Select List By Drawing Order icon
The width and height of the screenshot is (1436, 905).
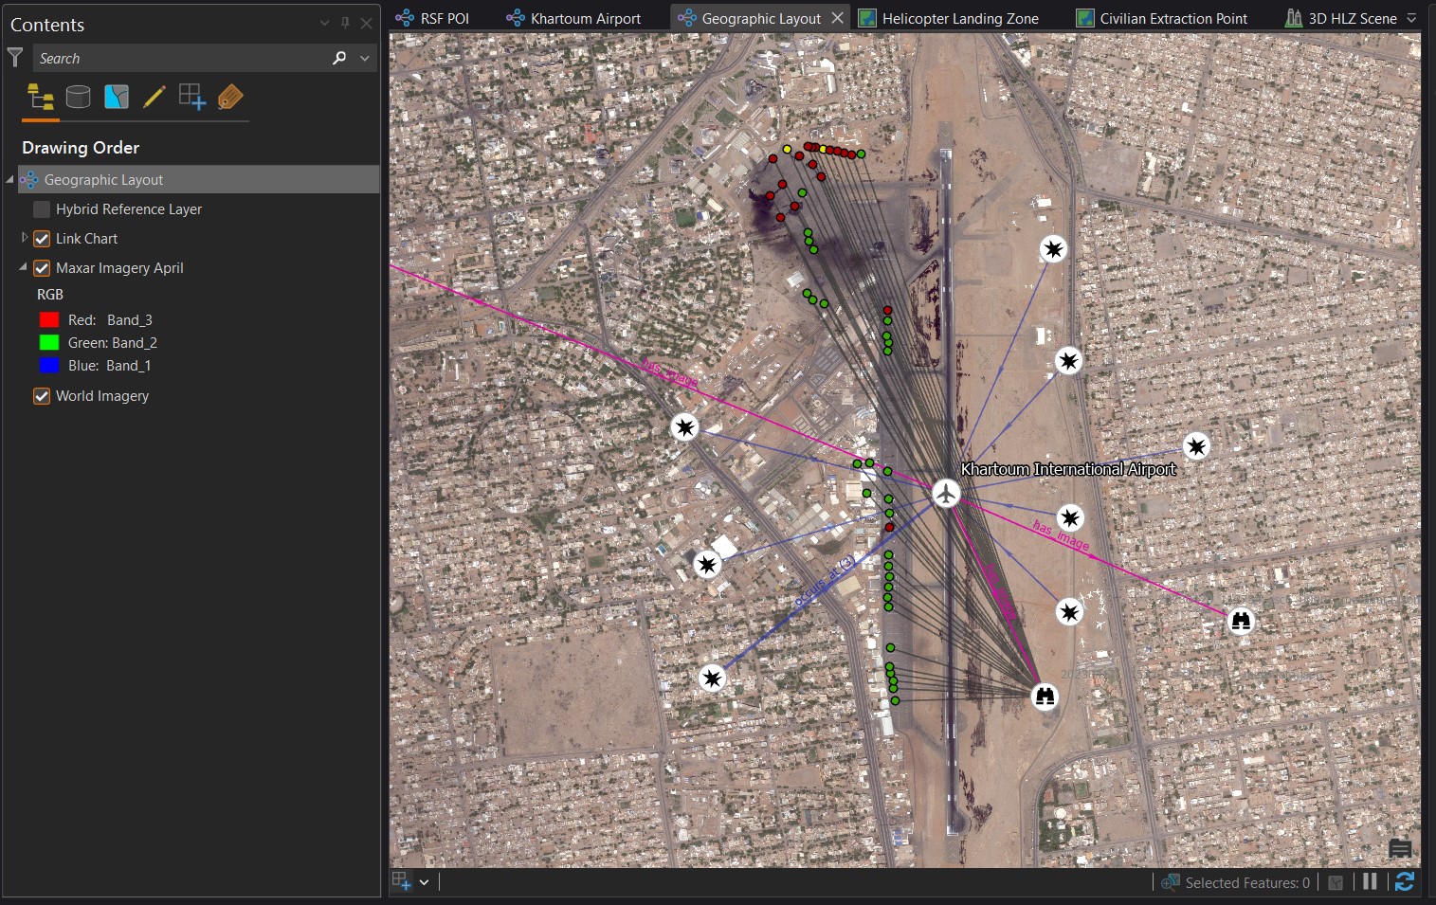tap(40, 97)
